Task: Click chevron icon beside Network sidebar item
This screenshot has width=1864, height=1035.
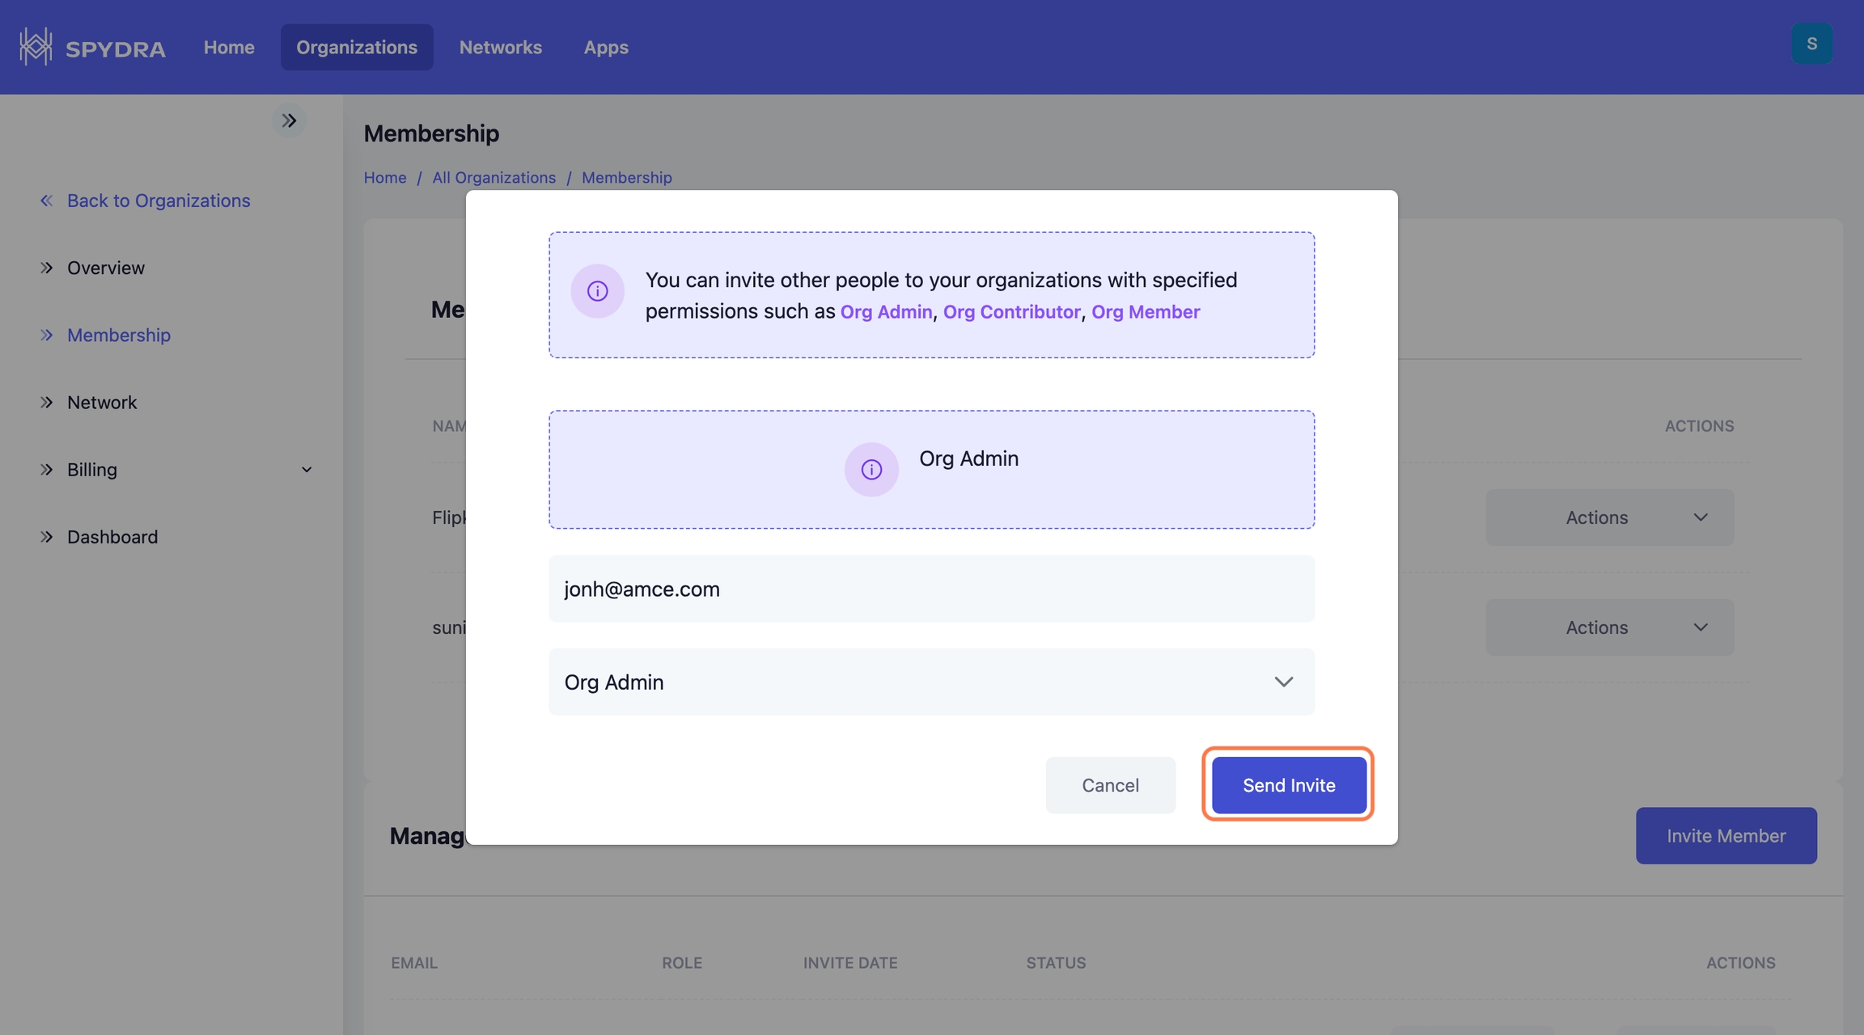Action: coord(47,403)
